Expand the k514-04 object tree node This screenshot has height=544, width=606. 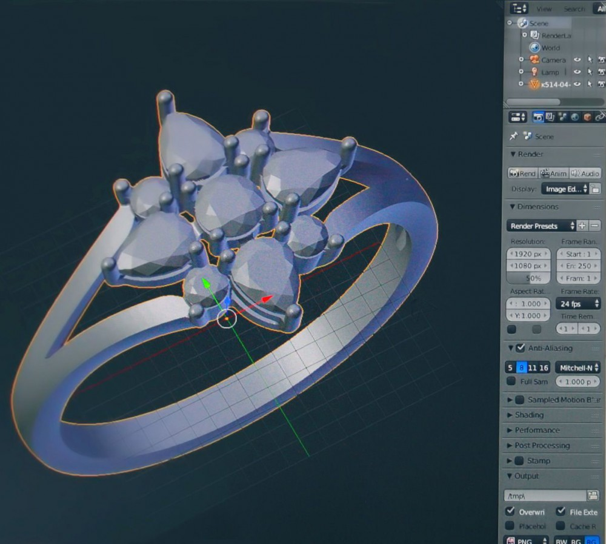tap(521, 84)
